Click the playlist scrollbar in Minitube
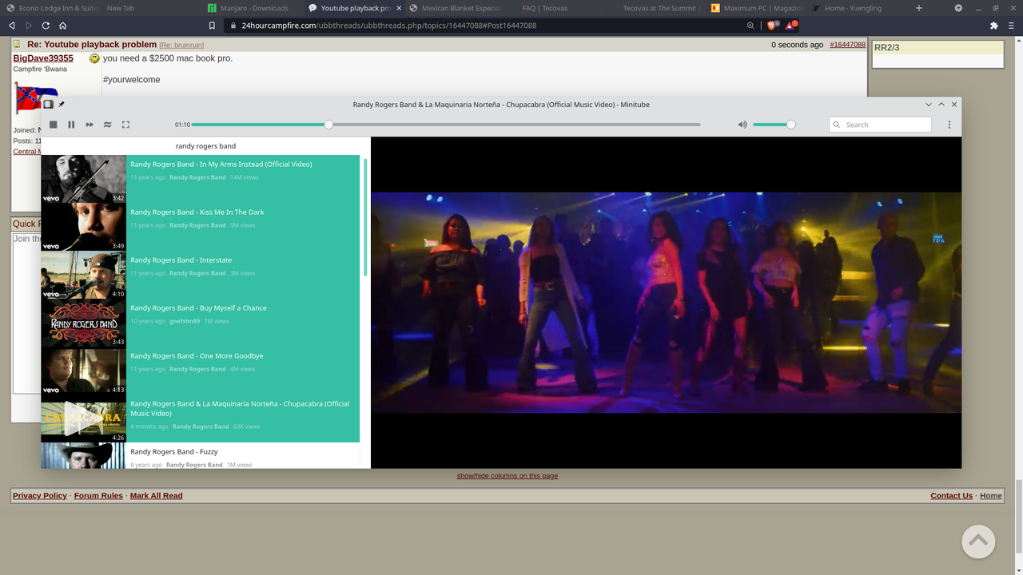This screenshot has height=575, width=1023. pos(365,217)
